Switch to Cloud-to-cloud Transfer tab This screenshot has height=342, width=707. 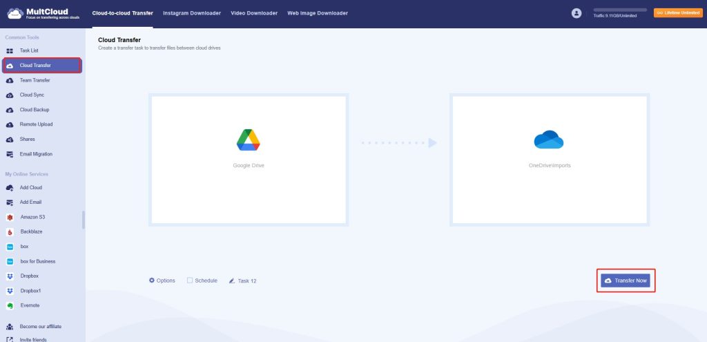(x=123, y=13)
